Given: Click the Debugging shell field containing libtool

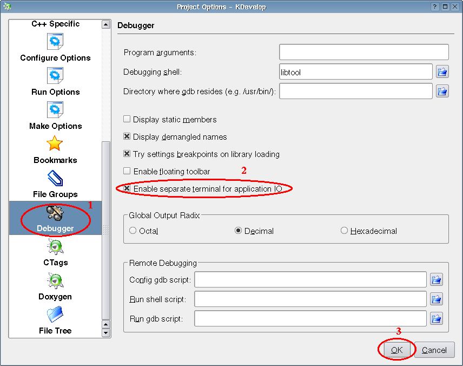Looking at the screenshot, I should pos(356,72).
